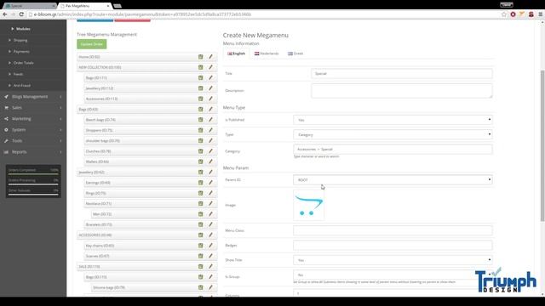Image resolution: width=545 pixels, height=306 pixels.
Task: Select the Pav MegaMenu browser tab
Action: (x=83, y=6)
